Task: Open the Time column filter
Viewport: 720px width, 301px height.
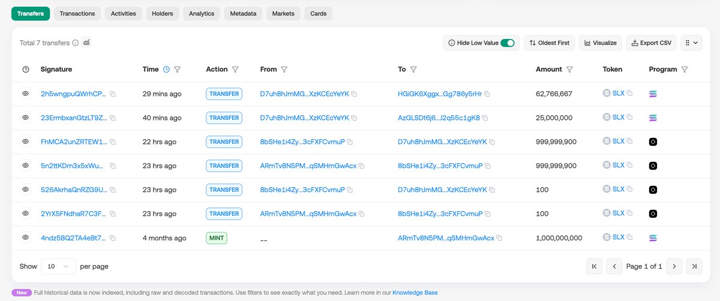Action: (x=178, y=70)
